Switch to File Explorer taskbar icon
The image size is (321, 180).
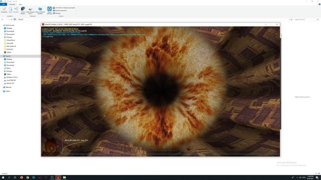[64, 177]
